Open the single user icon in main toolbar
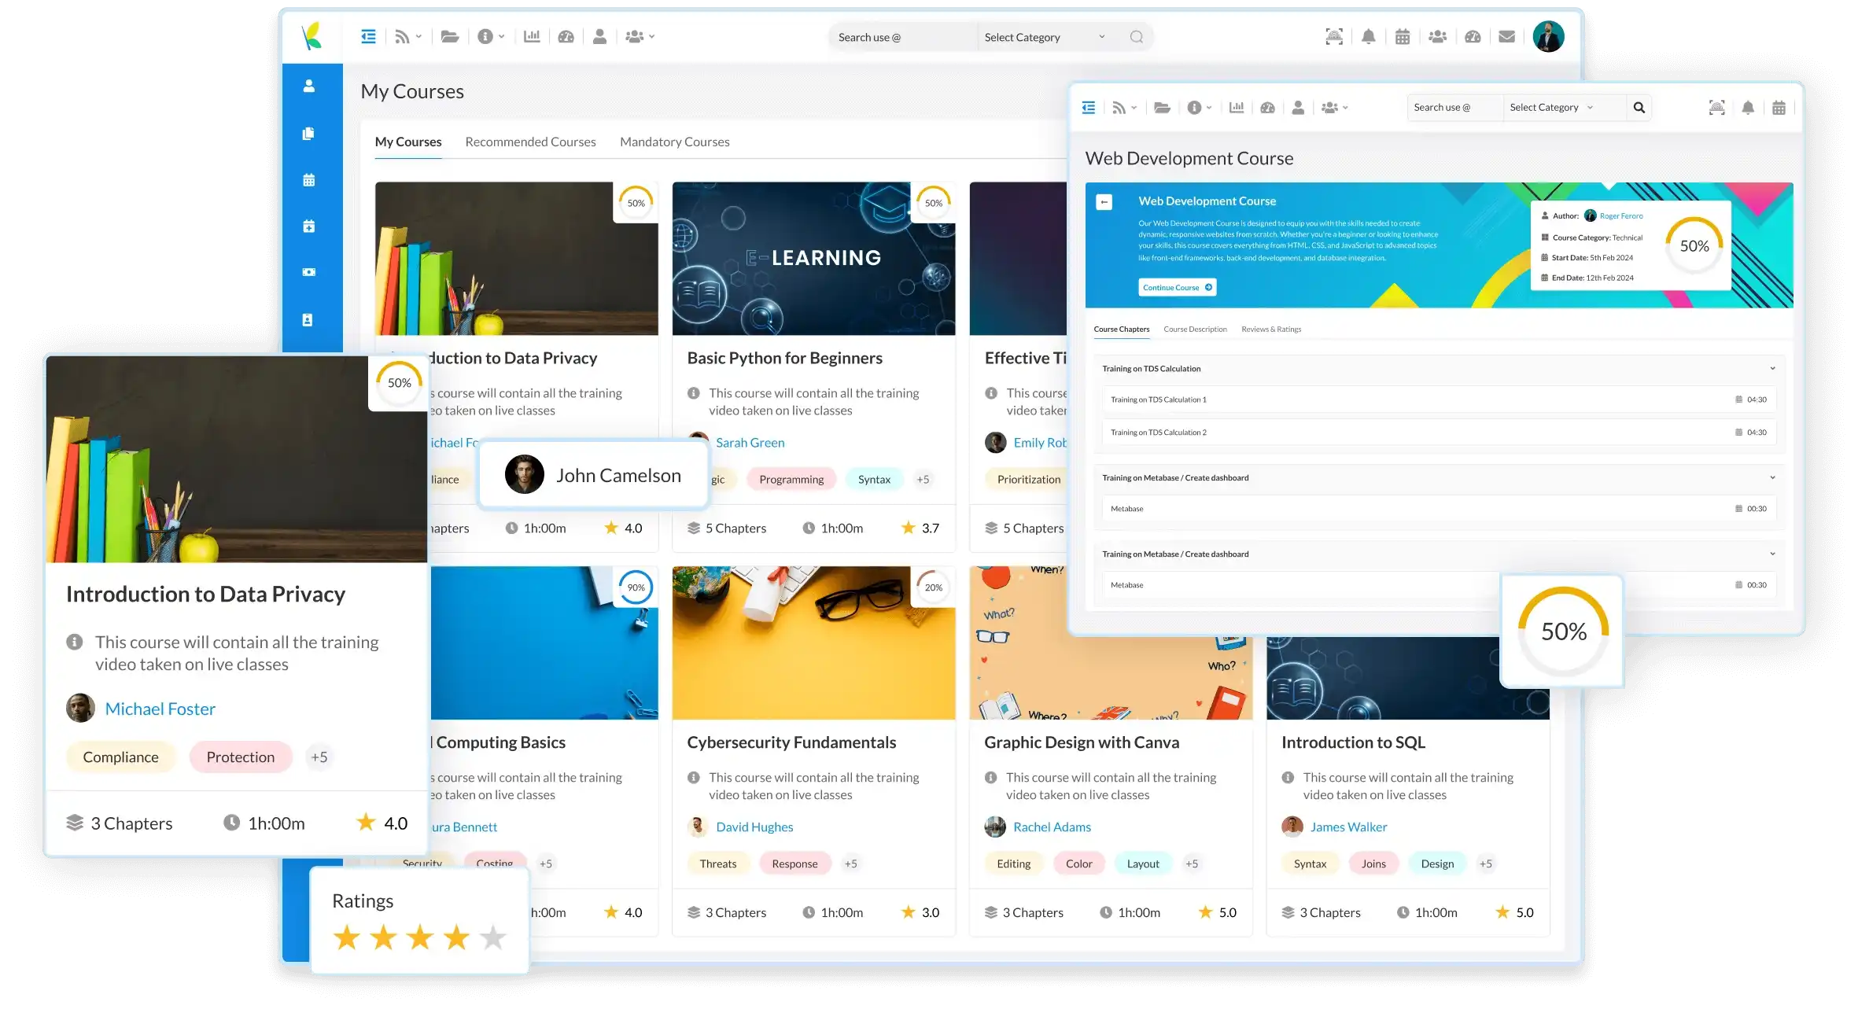The width and height of the screenshot is (1858, 1009). (x=599, y=36)
